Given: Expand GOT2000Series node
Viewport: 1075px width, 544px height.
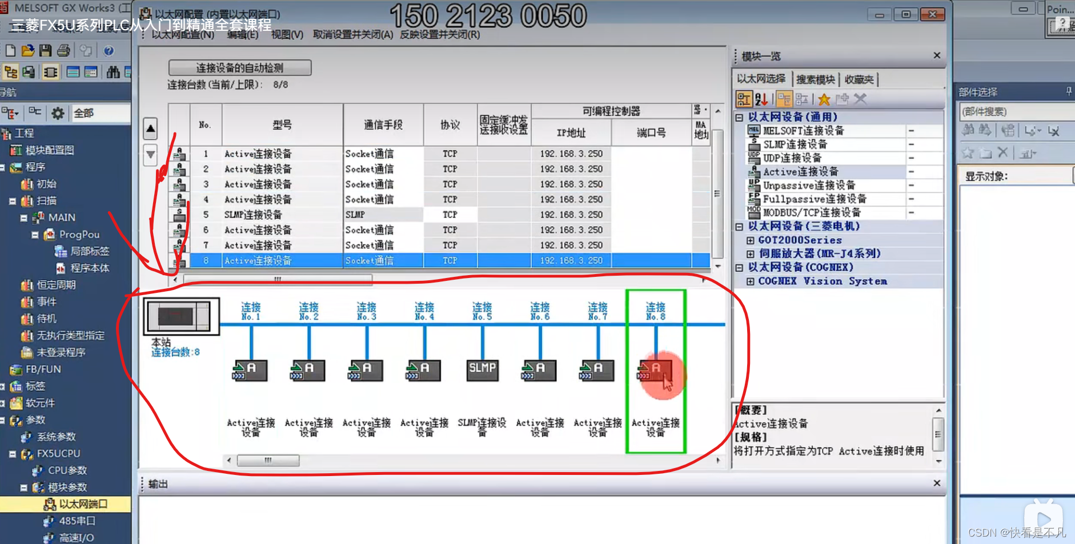Looking at the screenshot, I should [x=750, y=240].
